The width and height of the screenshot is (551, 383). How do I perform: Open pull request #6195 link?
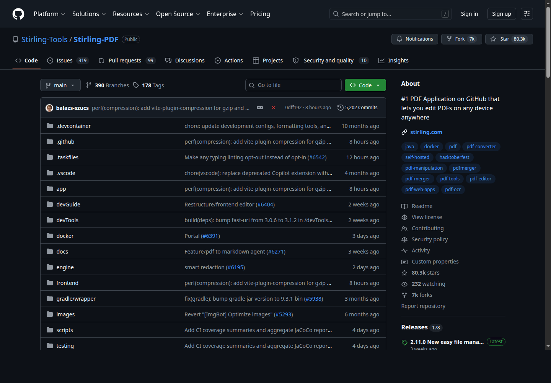[236, 267]
